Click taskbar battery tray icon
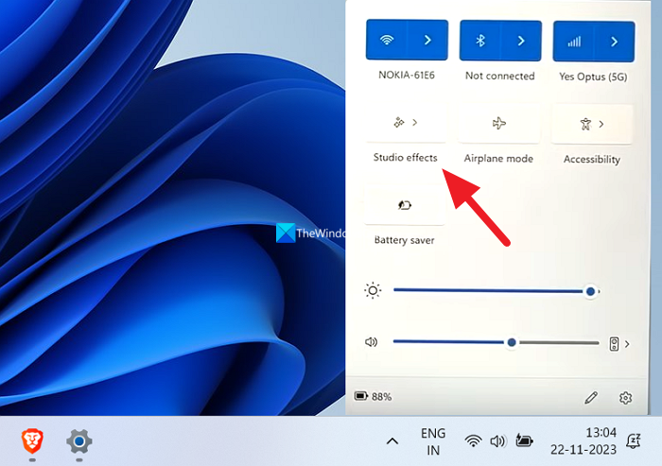This screenshot has height=466, width=662. click(x=524, y=440)
